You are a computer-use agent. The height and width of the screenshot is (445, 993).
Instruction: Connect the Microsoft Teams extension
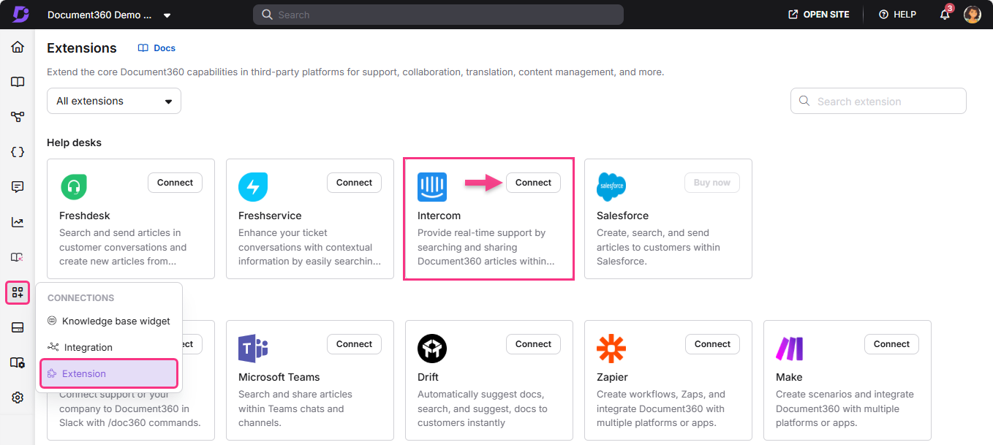[354, 344]
